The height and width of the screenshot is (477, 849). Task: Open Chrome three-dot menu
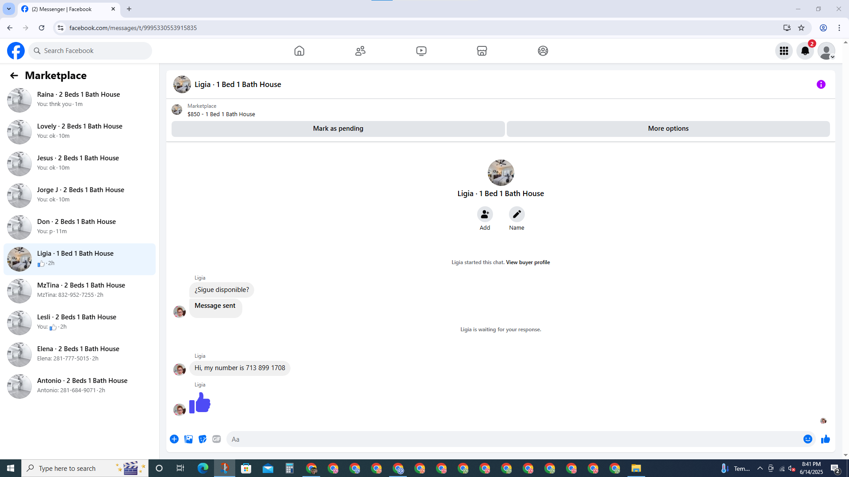coord(839,28)
